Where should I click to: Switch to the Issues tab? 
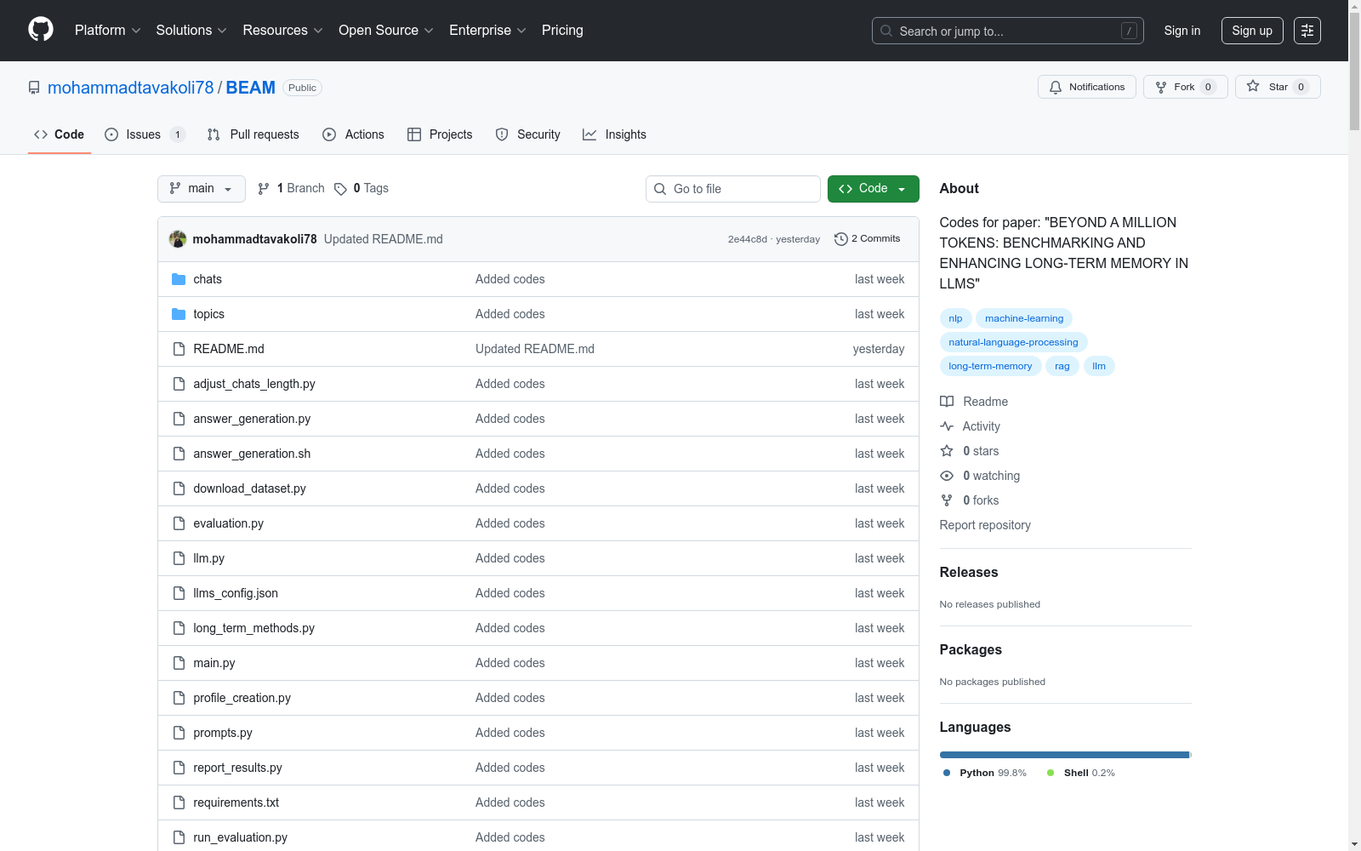pos(145,134)
